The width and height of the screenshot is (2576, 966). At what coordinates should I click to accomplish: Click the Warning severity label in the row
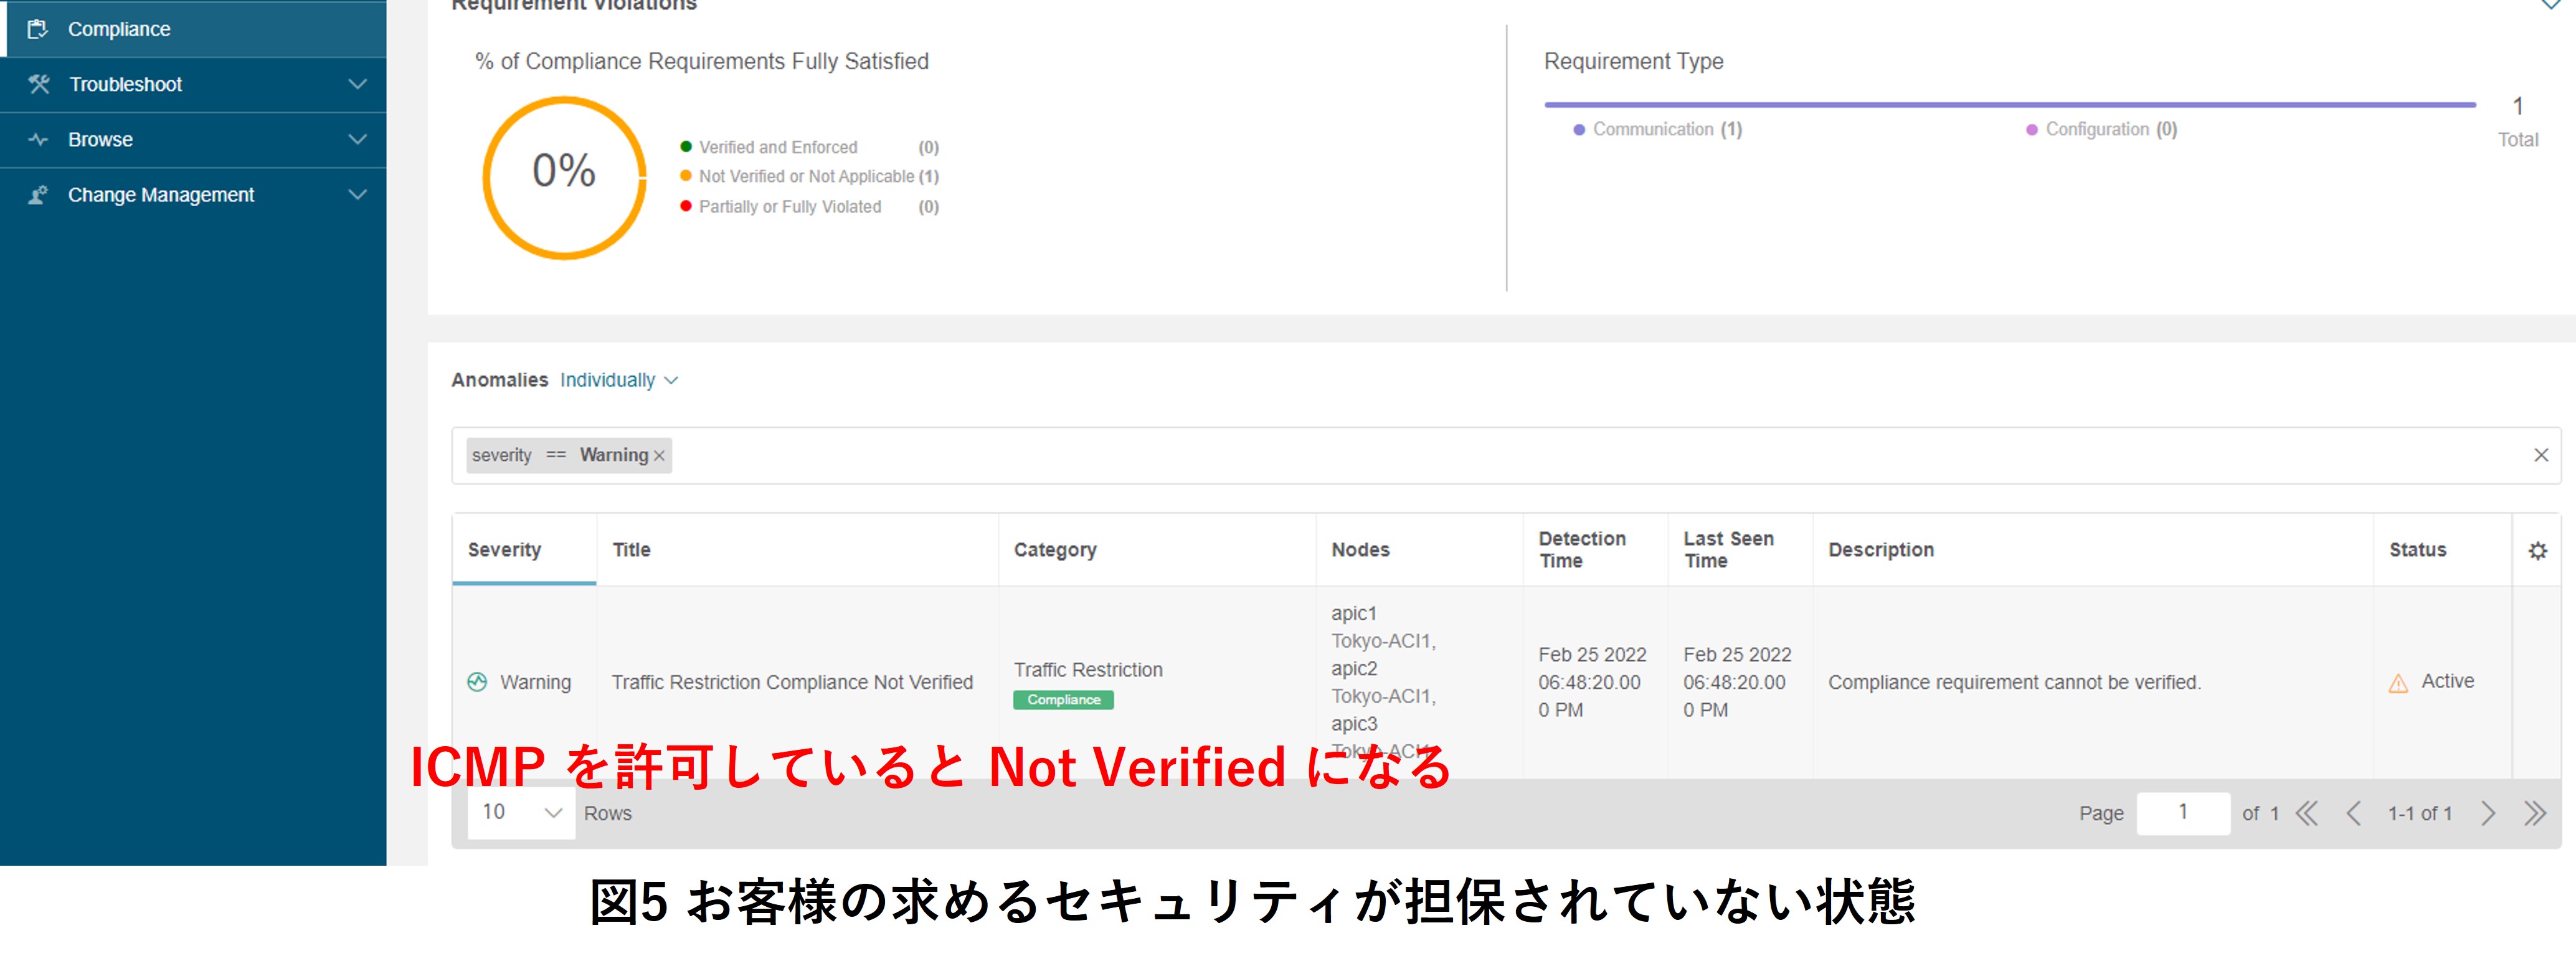(535, 682)
